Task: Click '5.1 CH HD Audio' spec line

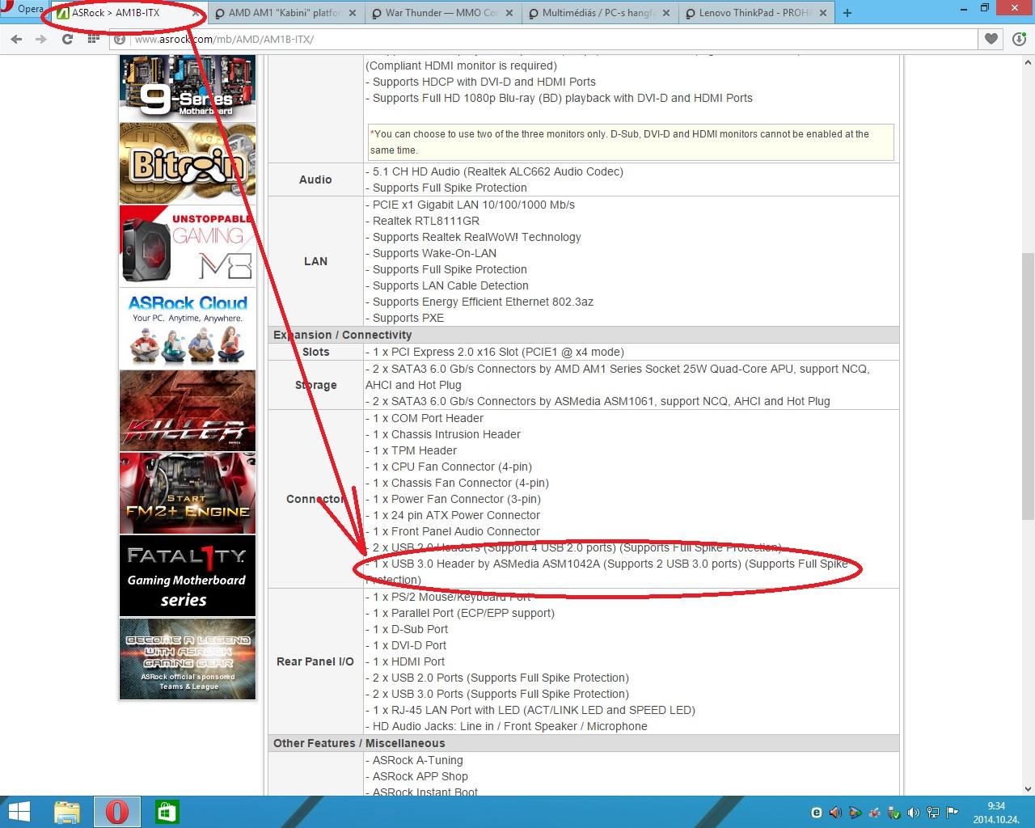Action: tap(494, 171)
